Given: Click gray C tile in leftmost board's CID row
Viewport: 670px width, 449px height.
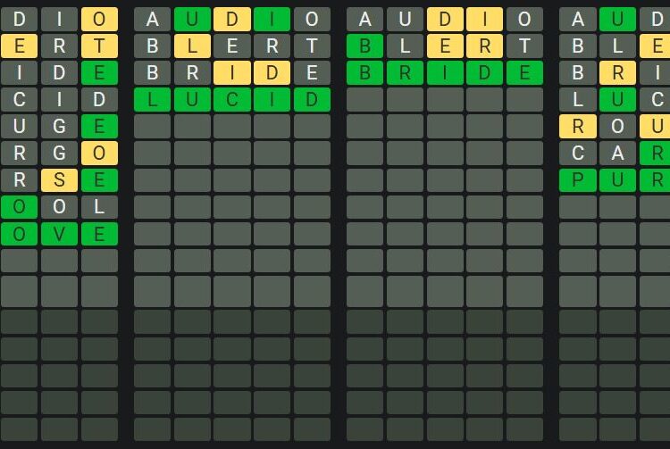Looking at the screenshot, I should (x=20, y=99).
